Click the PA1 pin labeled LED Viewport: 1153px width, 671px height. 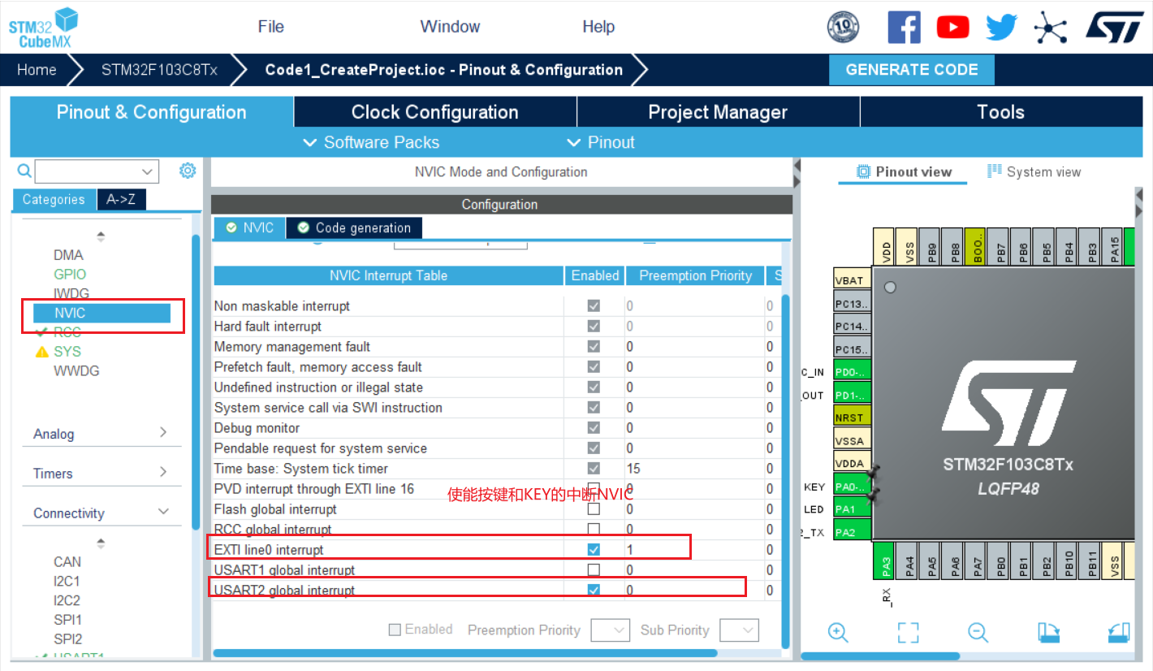click(x=852, y=509)
